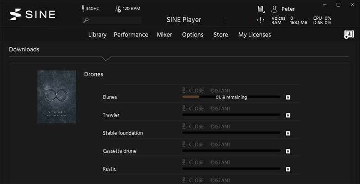The width and height of the screenshot is (360, 184).
Task: Go to the Store tab
Action: pyautogui.click(x=220, y=35)
